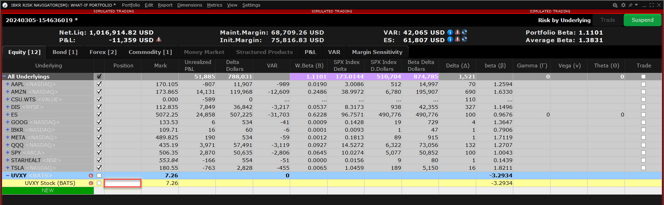
Task: Show ES info via blue icon
Action: pos(450,39)
